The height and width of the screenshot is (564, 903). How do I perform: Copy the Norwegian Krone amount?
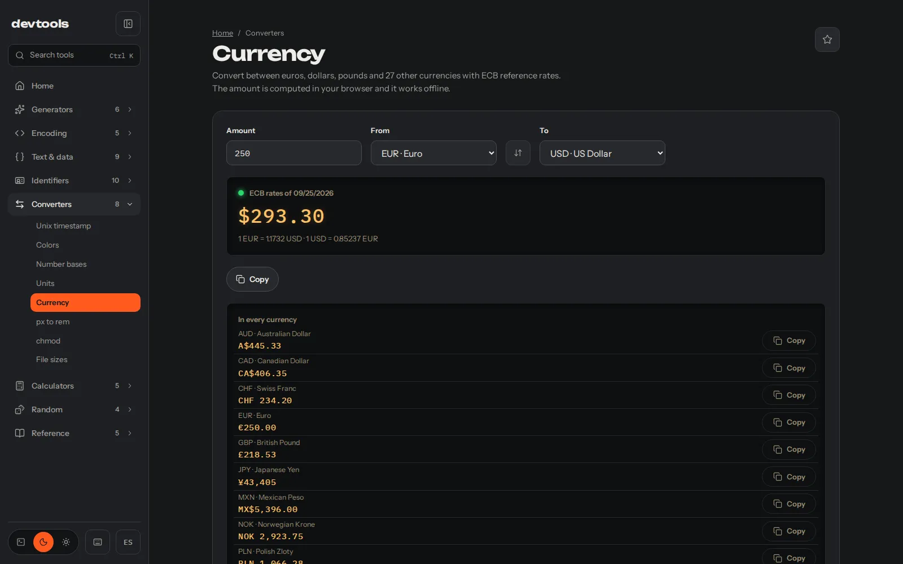(x=788, y=531)
